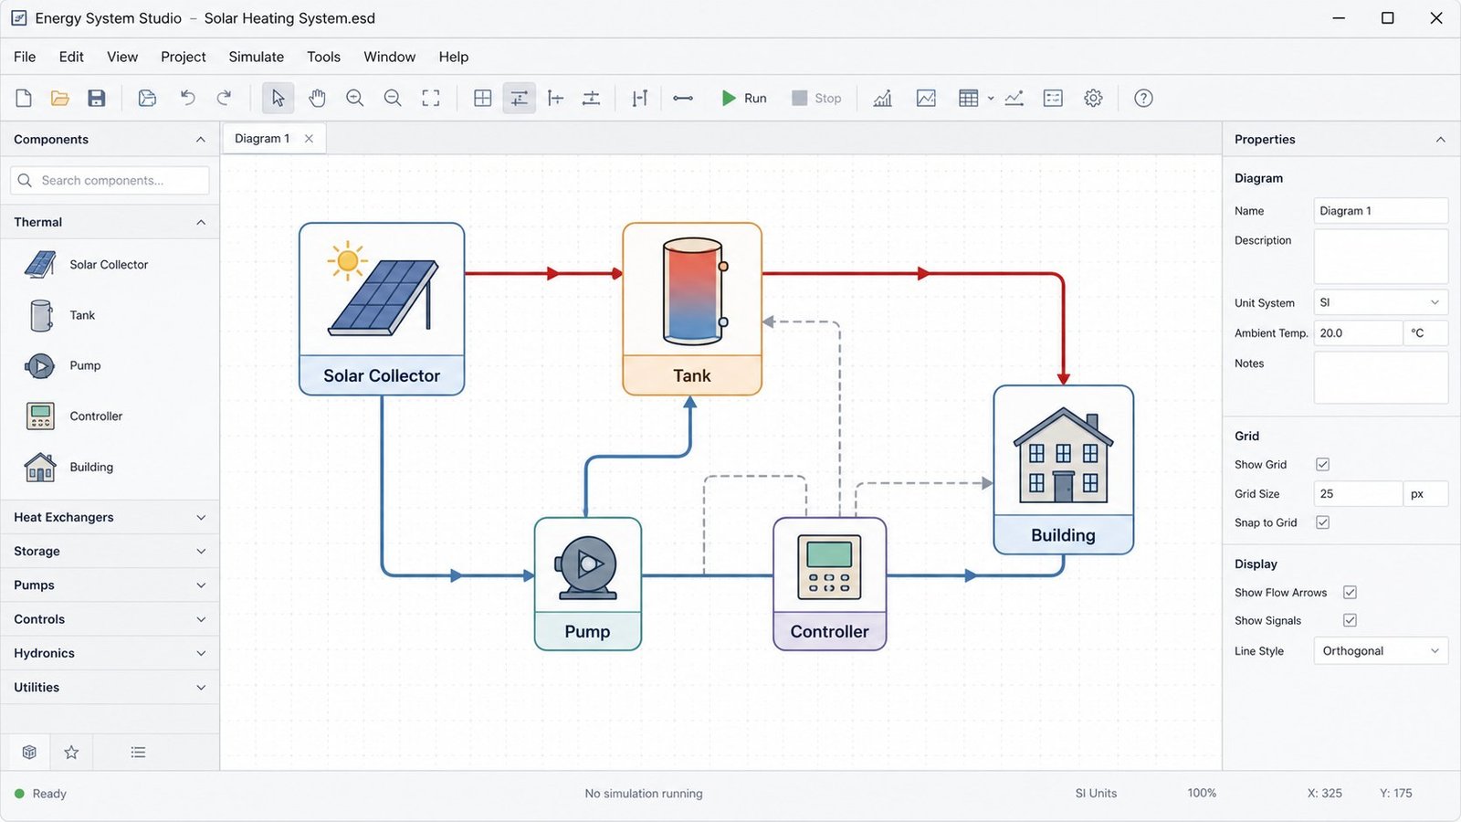Click the zoom in magnifier icon
This screenshot has height=822, width=1461.
click(355, 98)
